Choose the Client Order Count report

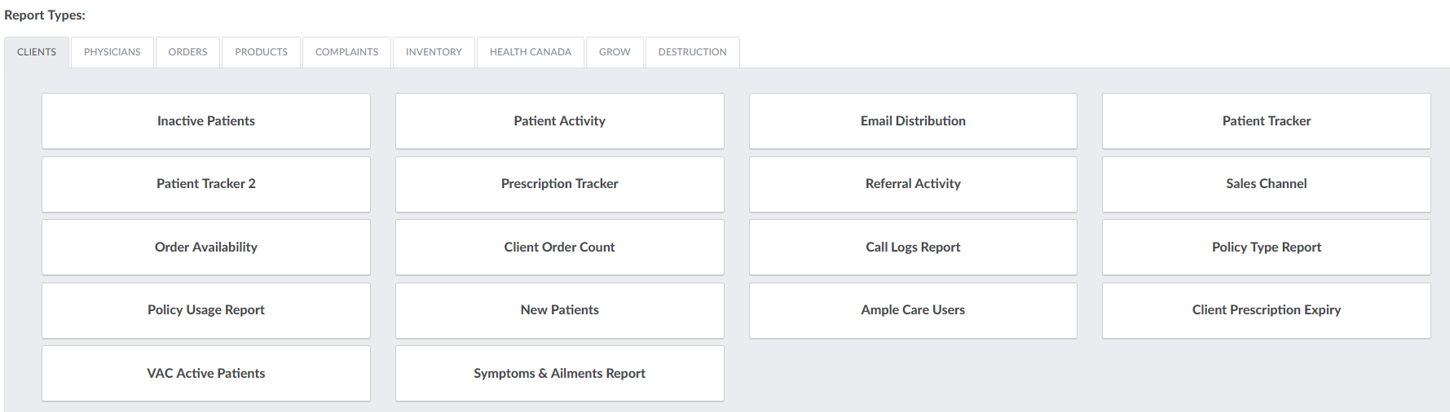click(559, 248)
